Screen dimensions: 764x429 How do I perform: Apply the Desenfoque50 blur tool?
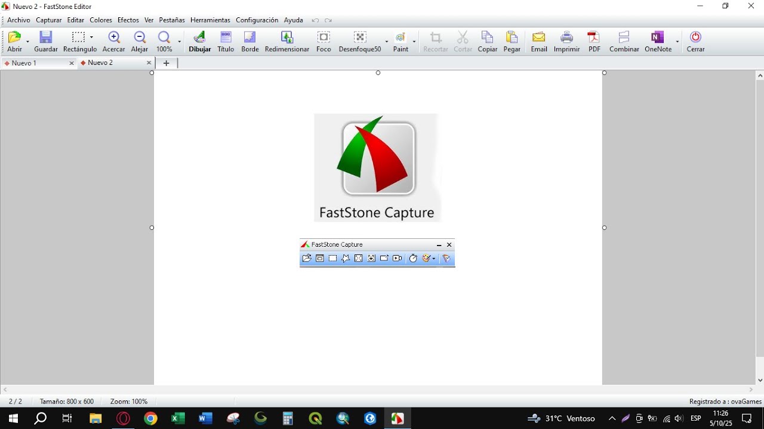pyautogui.click(x=360, y=42)
